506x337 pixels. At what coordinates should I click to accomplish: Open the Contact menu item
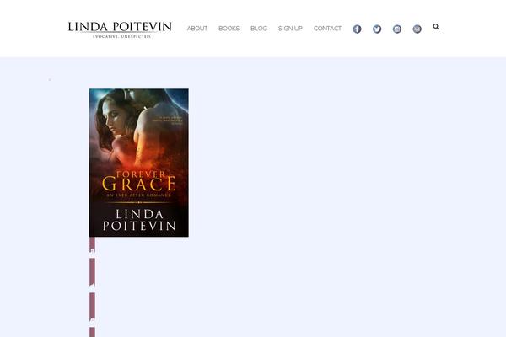tap(327, 29)
